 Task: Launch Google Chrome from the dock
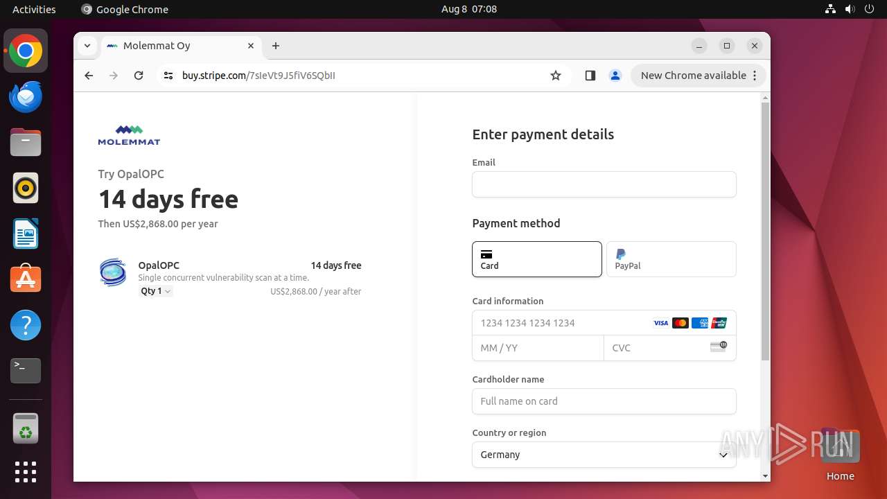(26, 51)
